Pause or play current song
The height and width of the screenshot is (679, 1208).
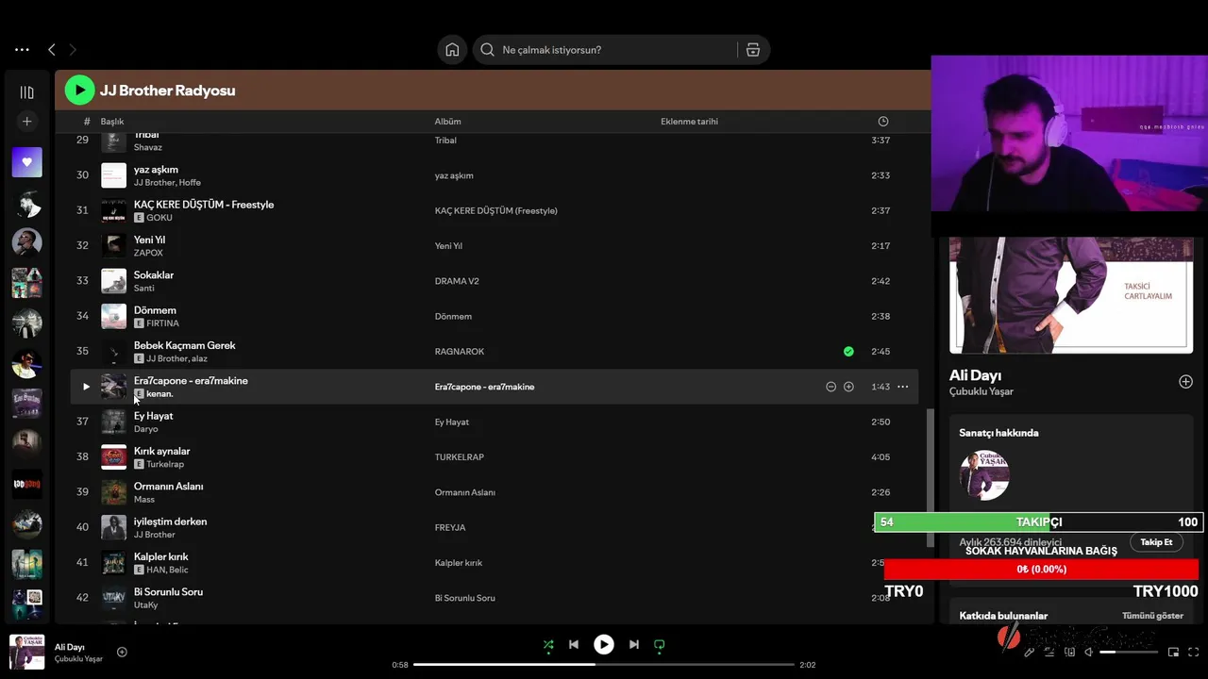coord(604,645)
